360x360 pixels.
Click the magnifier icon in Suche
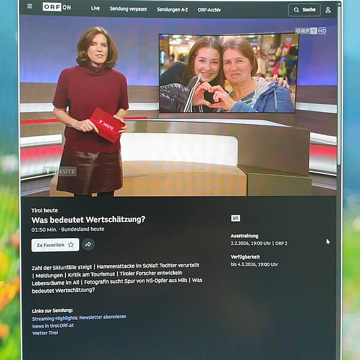tap(297, 10)
